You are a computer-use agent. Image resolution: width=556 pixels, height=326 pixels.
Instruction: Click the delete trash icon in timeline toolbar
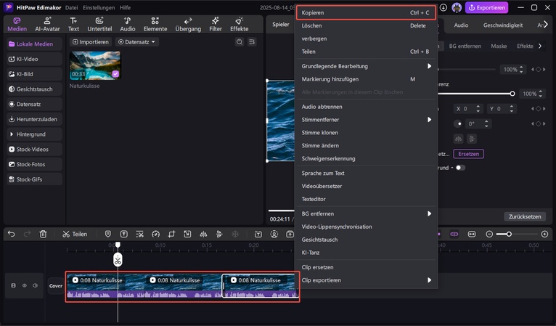(43, 234)
